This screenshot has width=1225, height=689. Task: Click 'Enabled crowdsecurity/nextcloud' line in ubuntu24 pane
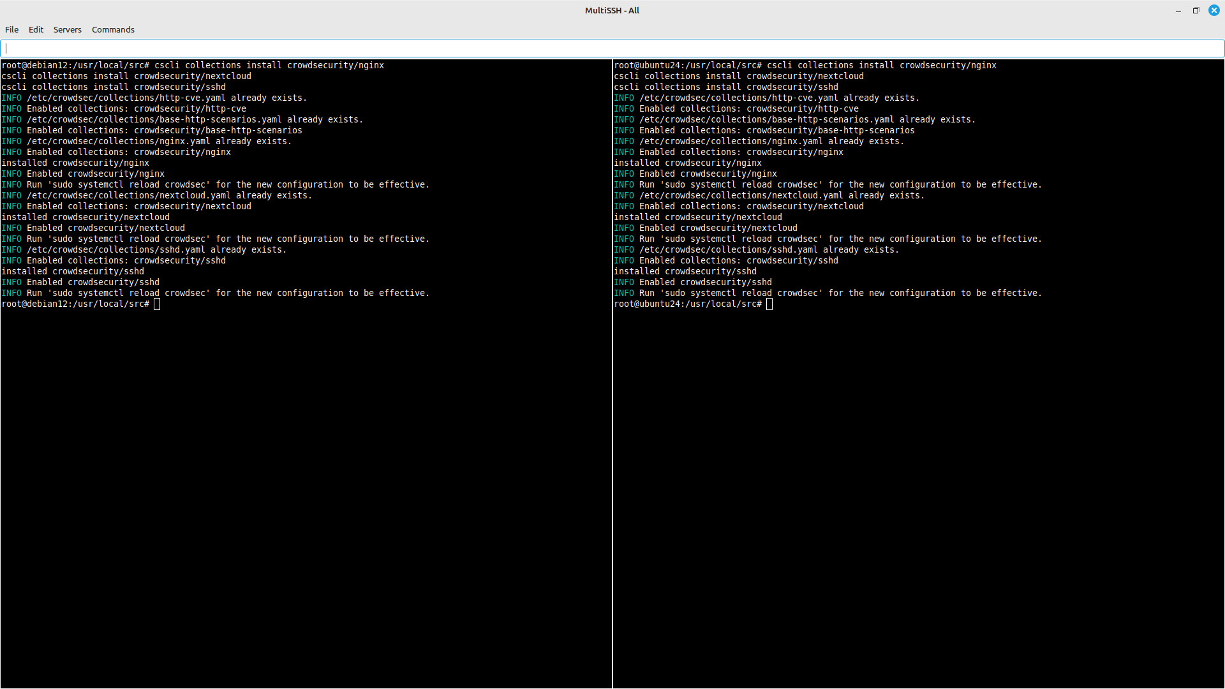pyautogui.click(x=706, y=228)
